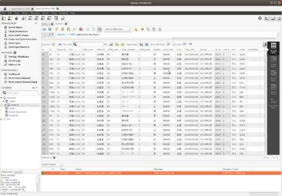Screen dimensions: 282x196
Task: Execute statement under cursor icon
Action: 63,29
